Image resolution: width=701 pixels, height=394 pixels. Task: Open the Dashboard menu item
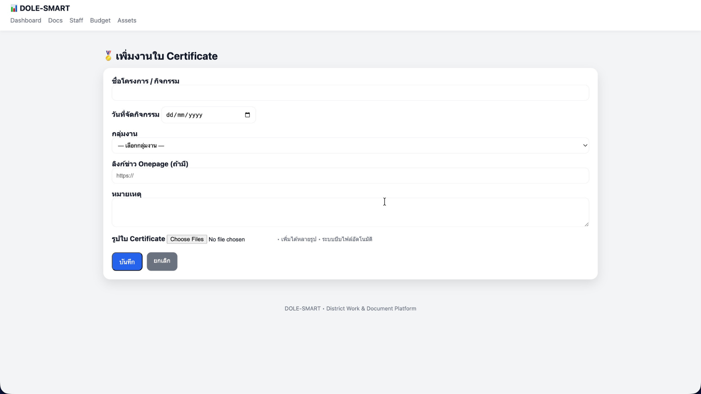[26, 20]
